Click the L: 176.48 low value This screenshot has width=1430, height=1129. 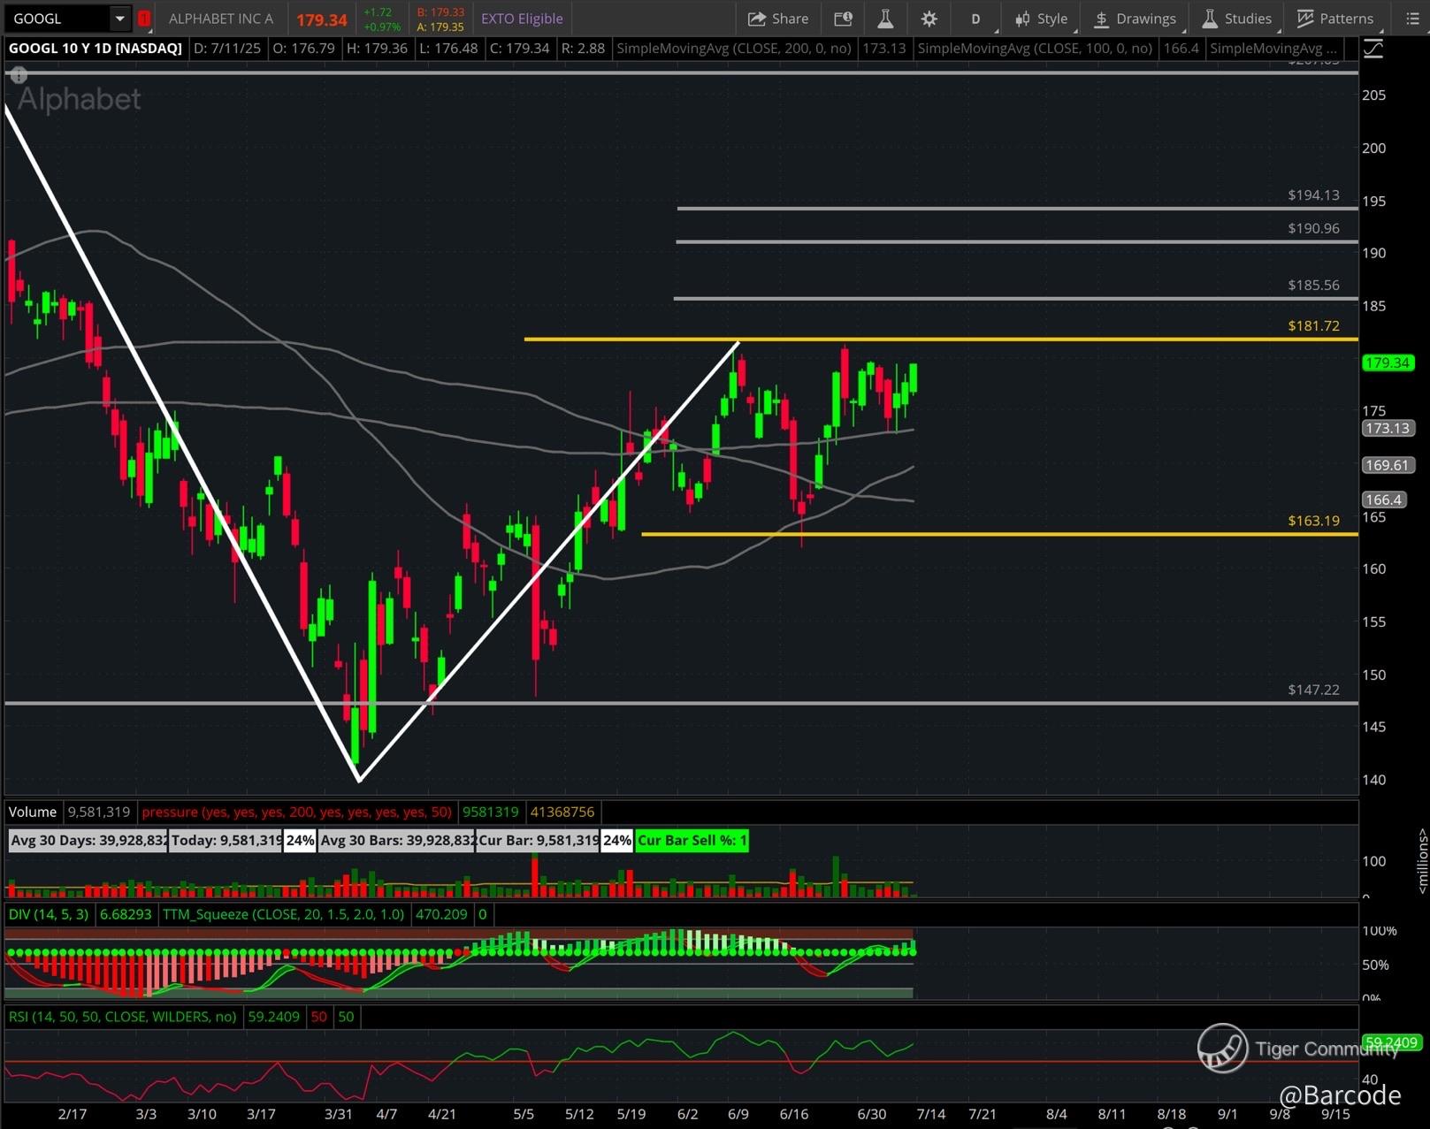coord(449,49)
